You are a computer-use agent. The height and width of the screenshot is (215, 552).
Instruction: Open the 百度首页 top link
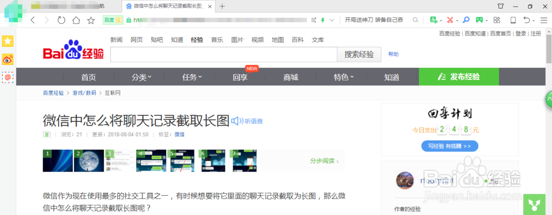(501, 34)
